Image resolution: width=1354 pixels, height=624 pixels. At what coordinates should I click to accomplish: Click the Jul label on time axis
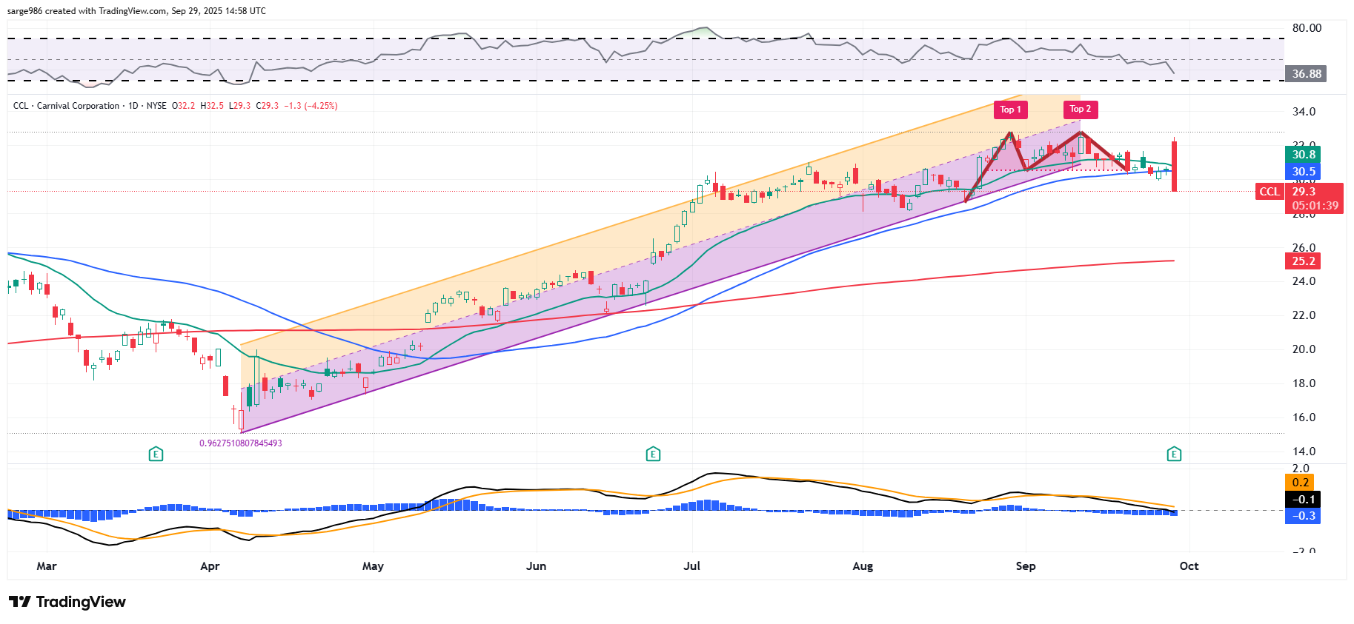691,566
